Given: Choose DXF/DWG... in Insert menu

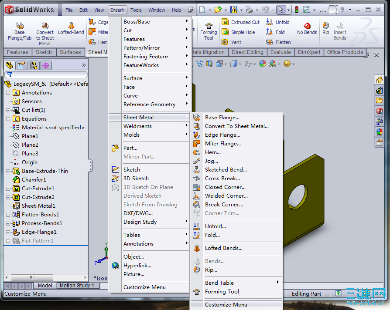Looking at the screenshot, I should tap(149, 213).
